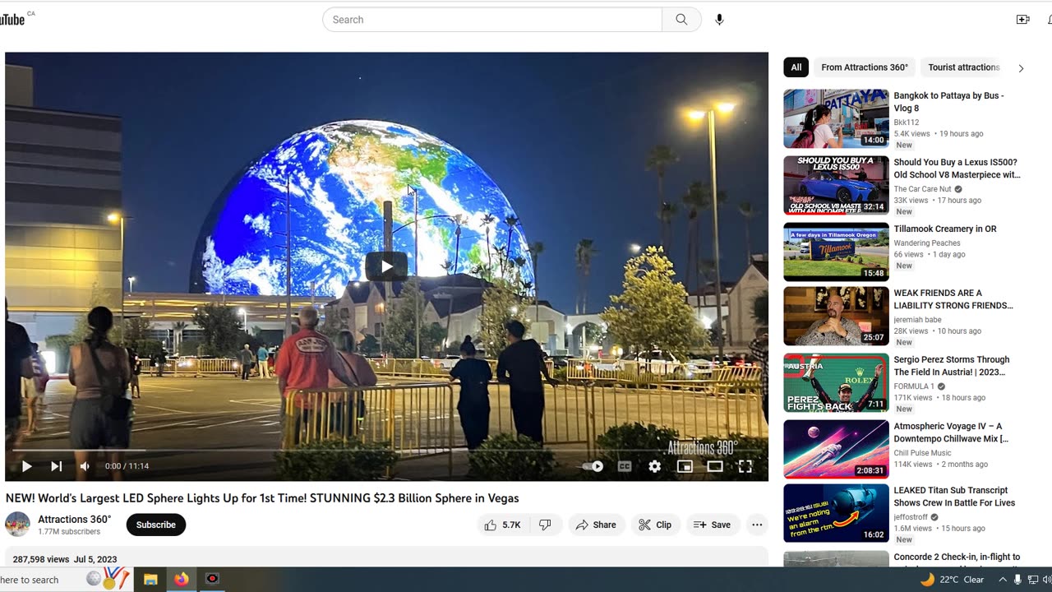
Task: Select Tourist attractions chip
Action: pos(963,67)
